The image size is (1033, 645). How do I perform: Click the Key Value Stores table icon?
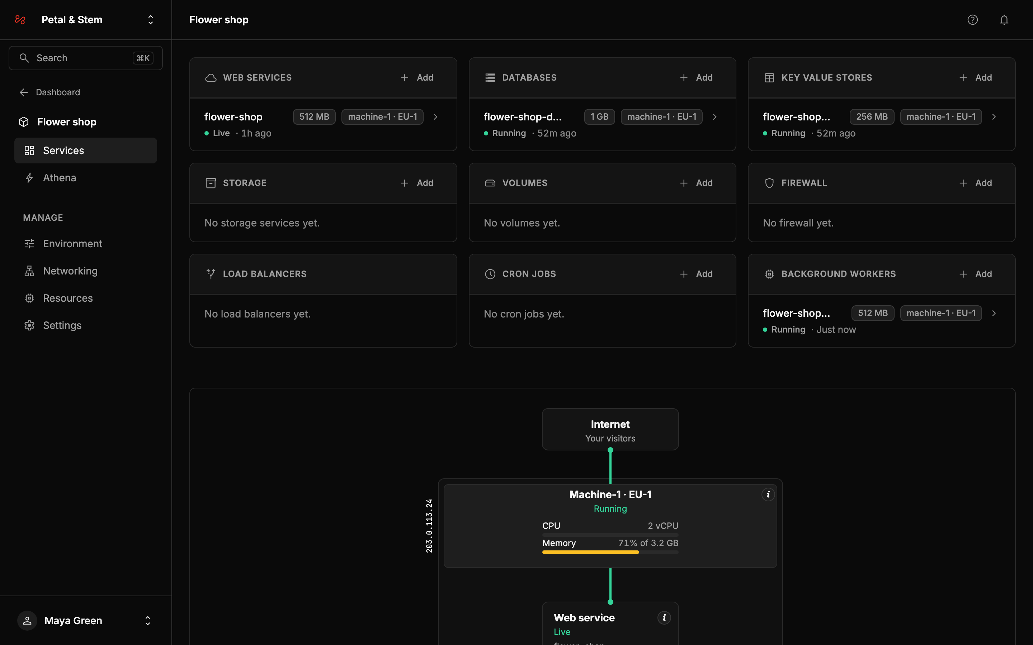(x=769, y=78)
